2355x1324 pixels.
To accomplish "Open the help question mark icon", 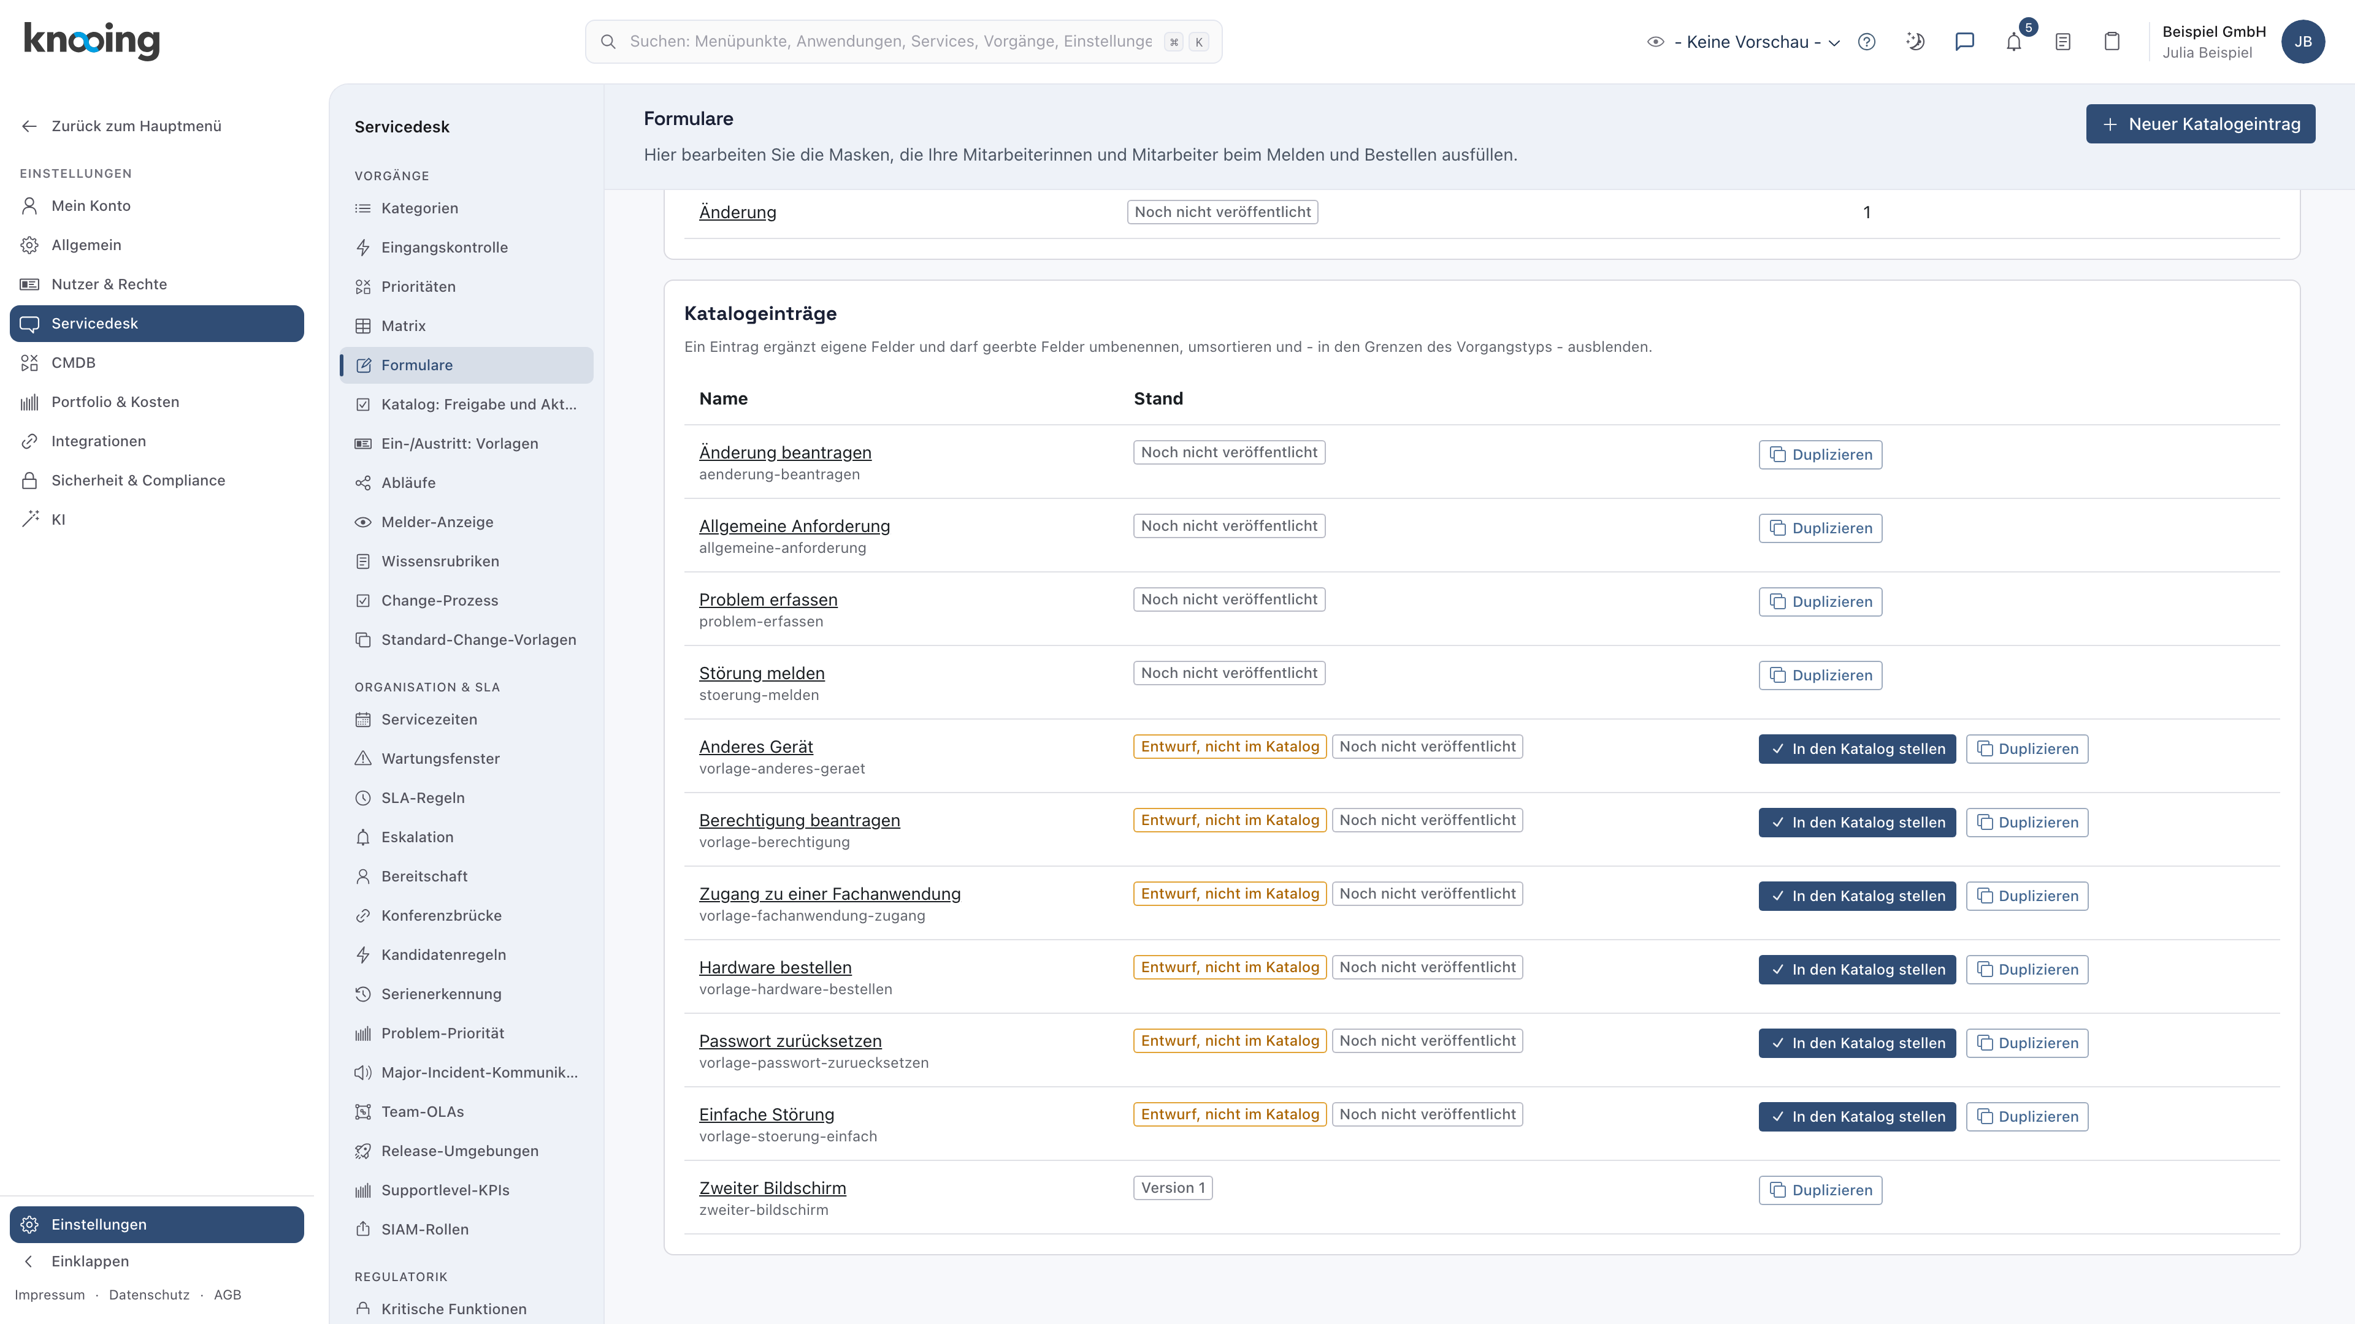I will click(x=1867, y=42).
